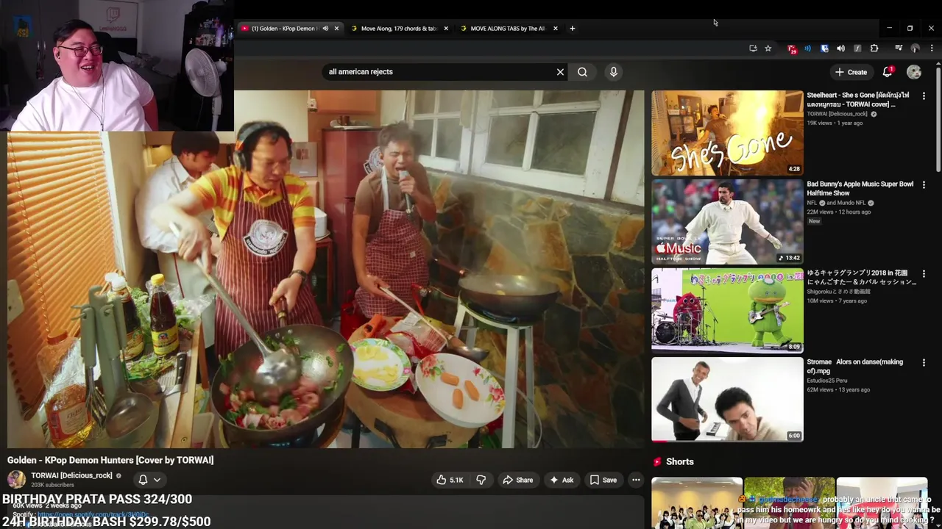
Task: Open options menu for Shigoroku mascot video
Action: point(924,274)
